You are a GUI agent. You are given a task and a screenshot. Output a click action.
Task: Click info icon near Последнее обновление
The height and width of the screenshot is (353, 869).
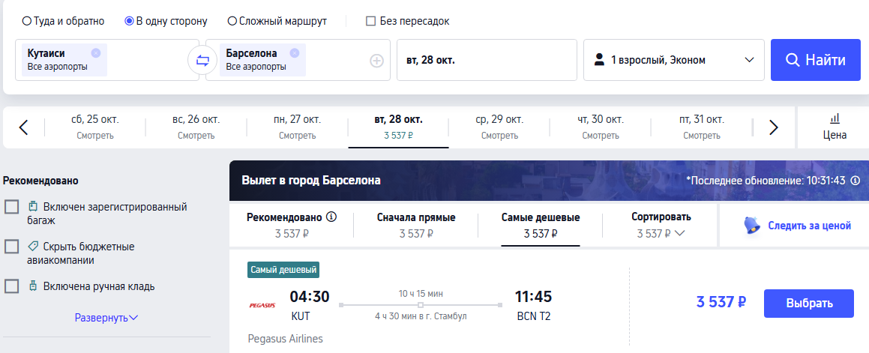coord(856,181)
